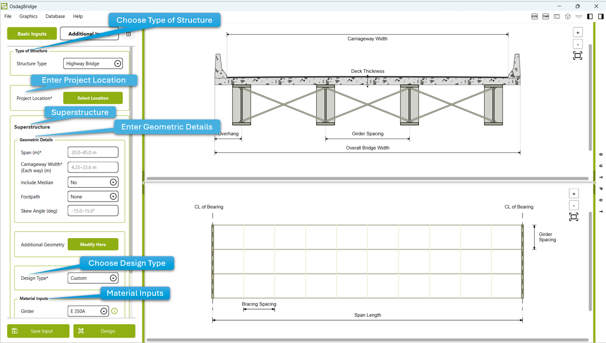This screenshot has width=606, height=343.
Task: Click the grey half-dome toolbar icon
Action: tap(579, 16)
